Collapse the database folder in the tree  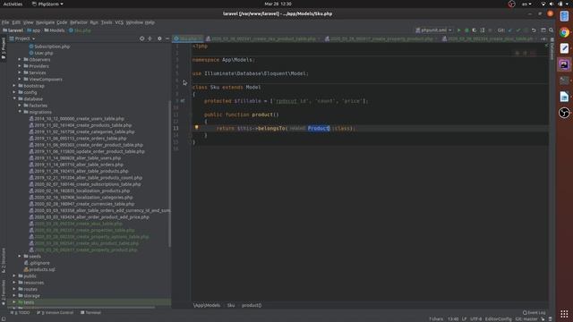point(14,98)
